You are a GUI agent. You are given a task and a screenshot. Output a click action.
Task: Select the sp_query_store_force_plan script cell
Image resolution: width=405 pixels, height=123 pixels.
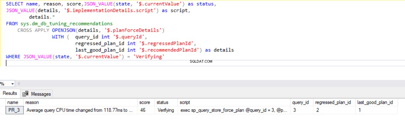pyautogui.click(x=234, y=110)
